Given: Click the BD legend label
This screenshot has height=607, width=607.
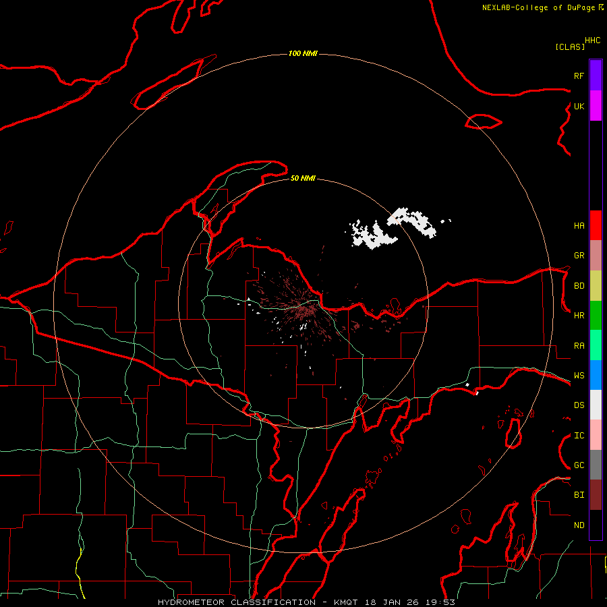Looking at the screenshot, I should point(579,286).
